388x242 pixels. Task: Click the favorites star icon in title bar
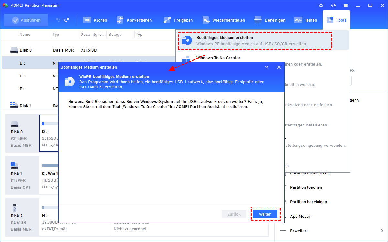click(x=321, y=5)
